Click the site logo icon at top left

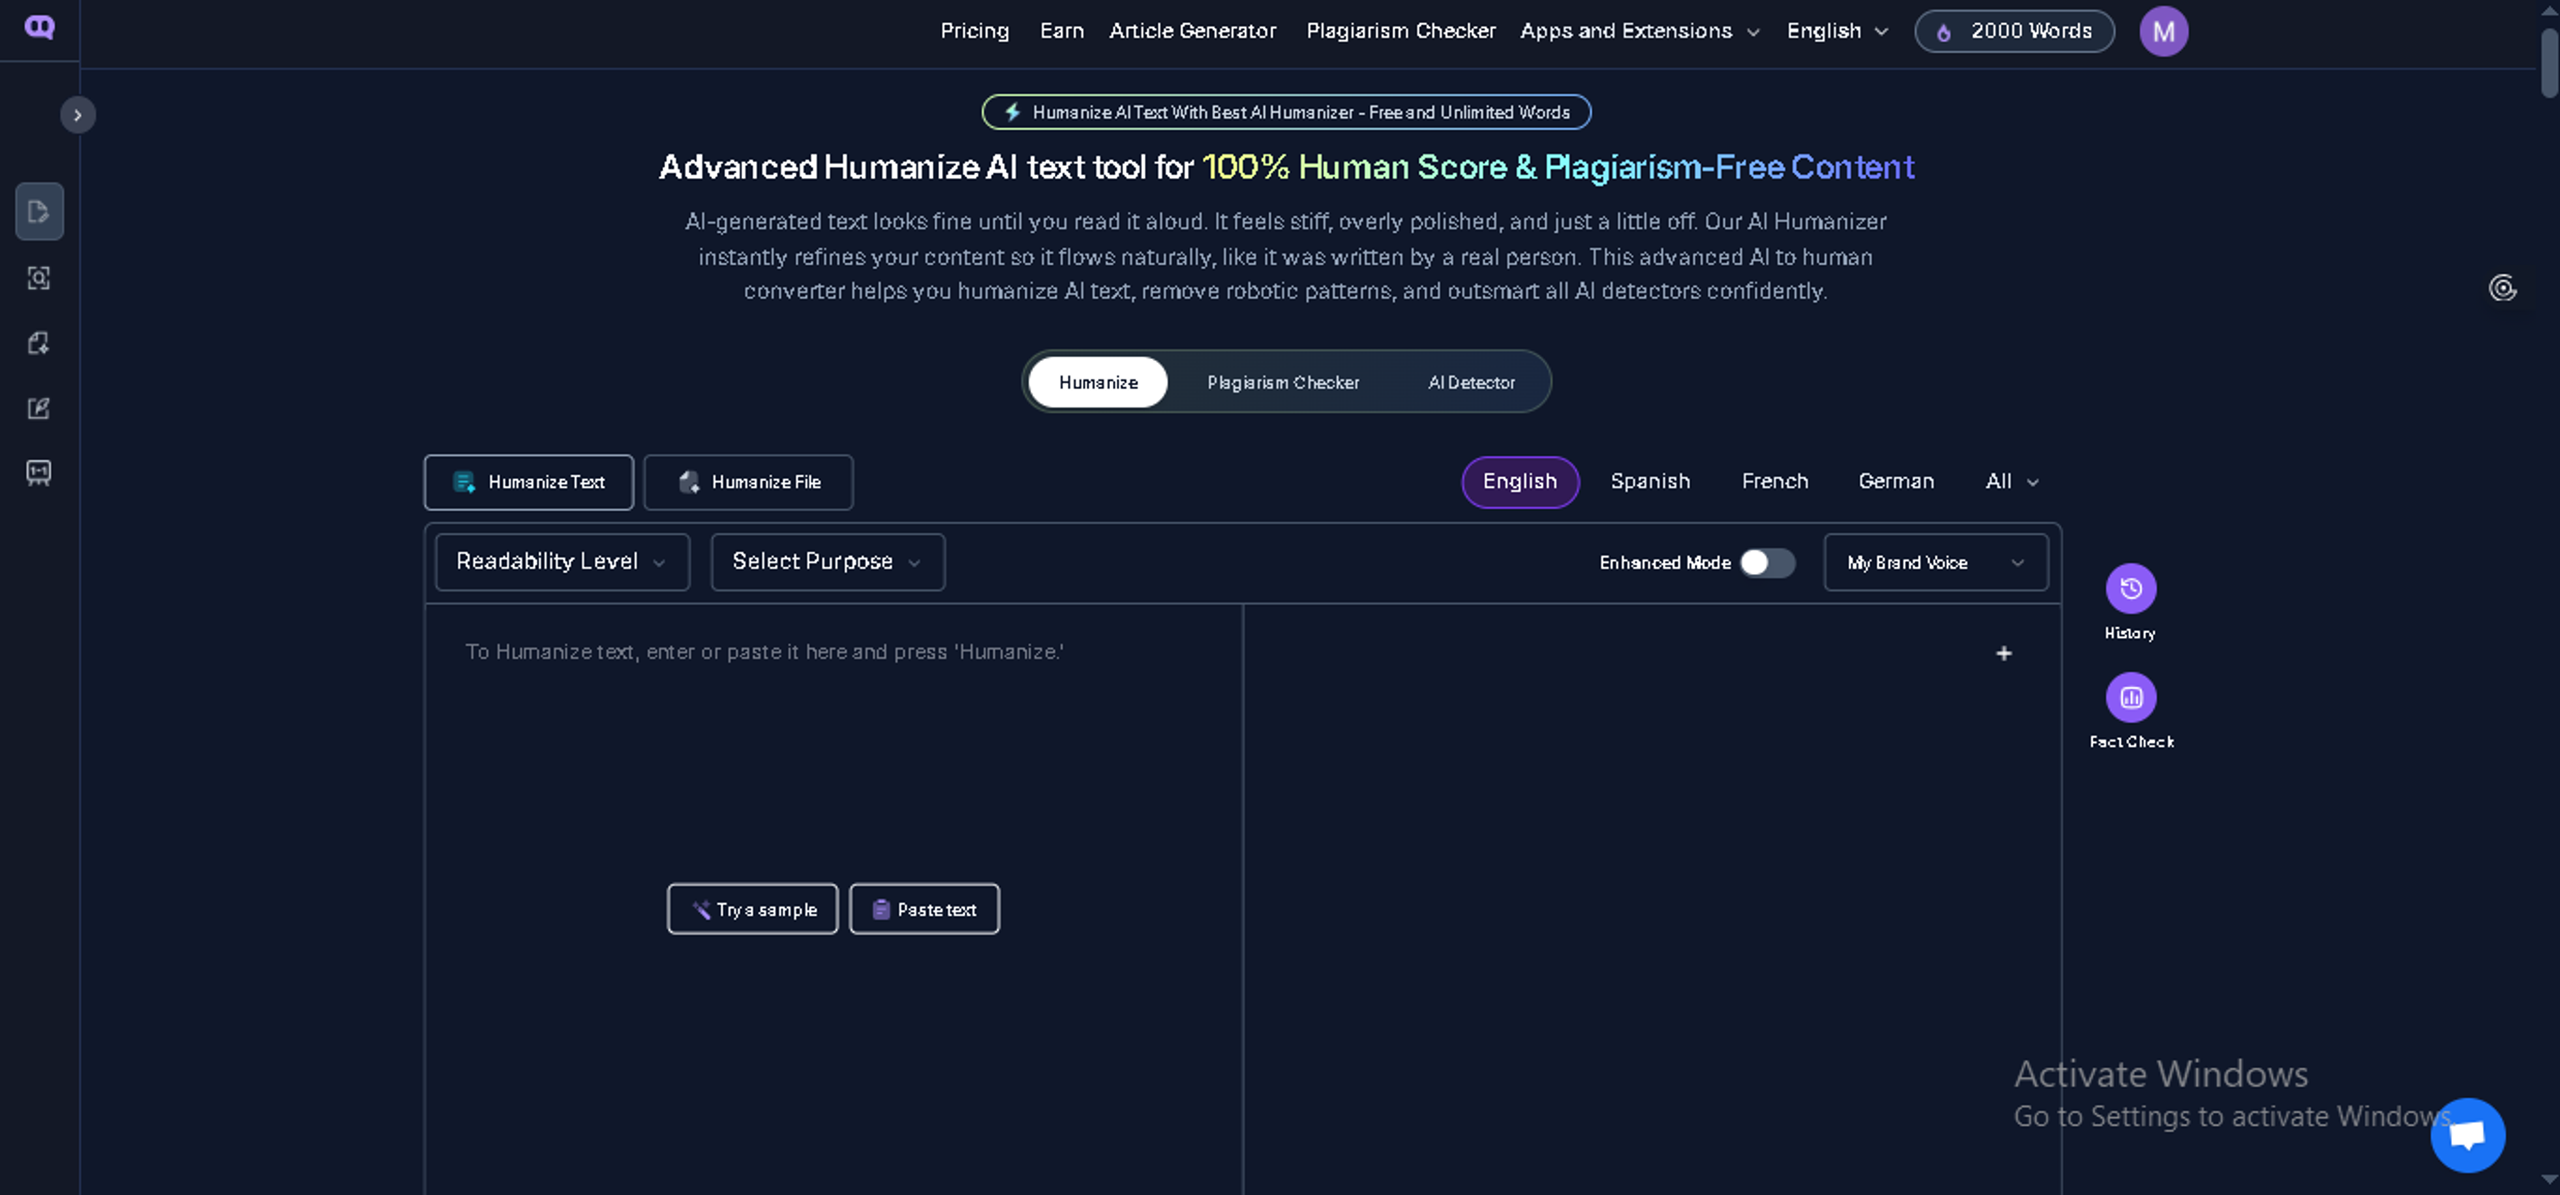(39, 27)
